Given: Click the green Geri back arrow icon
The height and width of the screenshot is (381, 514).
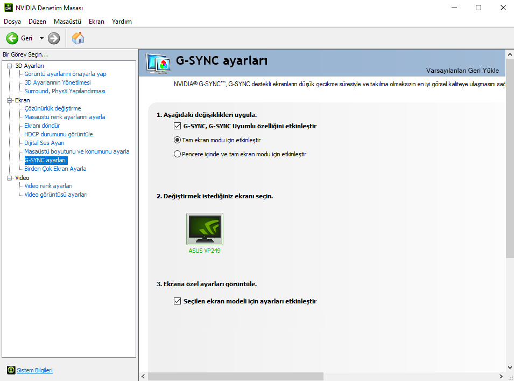Looking at the screenshot, I should tap(11, 38).
